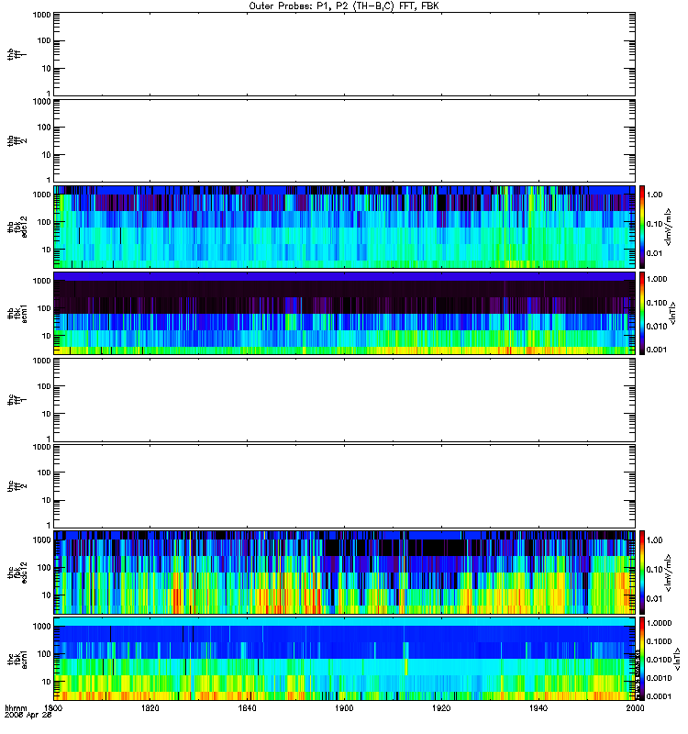Click the thb fbk scm1 spectrogram
This screenshot has width=688, height=734.
pyautogui.click(x=344, y=313)
